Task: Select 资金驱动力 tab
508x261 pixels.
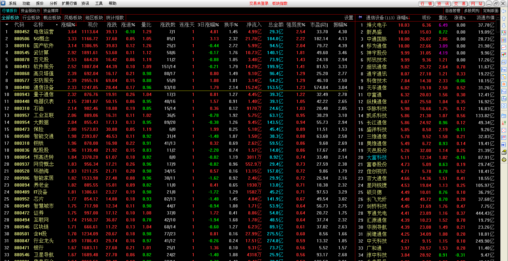Action: pos(30,11)
